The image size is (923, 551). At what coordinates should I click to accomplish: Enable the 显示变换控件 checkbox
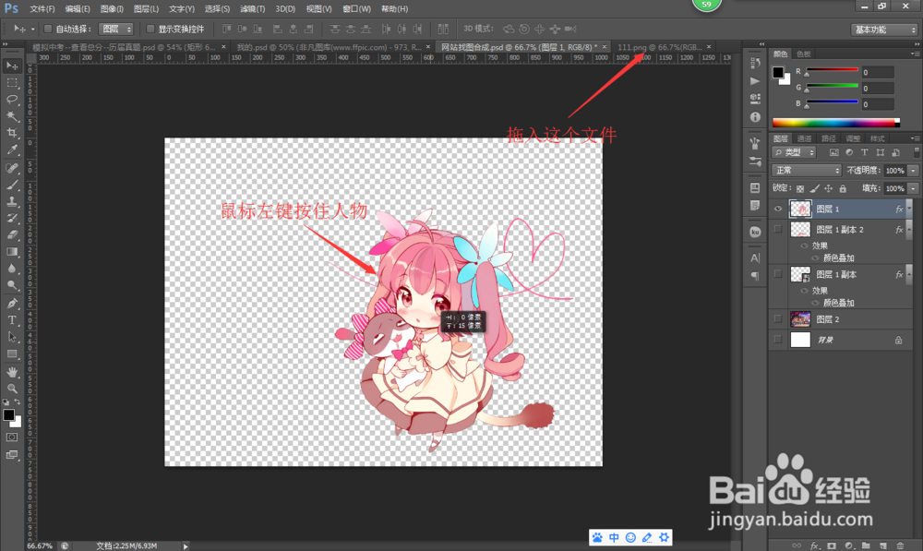(x=150, y=29)
